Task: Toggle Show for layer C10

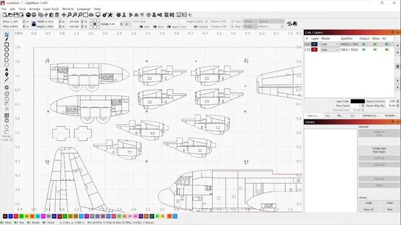Action: [375, 49]
